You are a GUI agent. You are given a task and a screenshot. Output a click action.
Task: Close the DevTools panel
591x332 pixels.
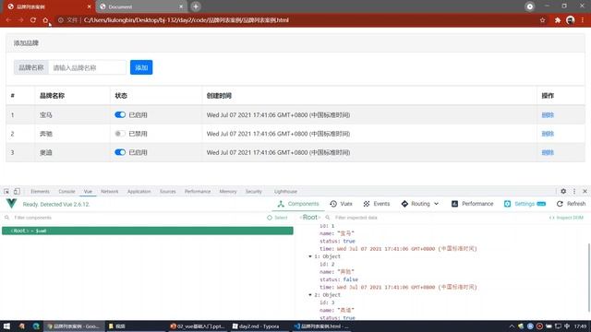click(x=585, y=191)
